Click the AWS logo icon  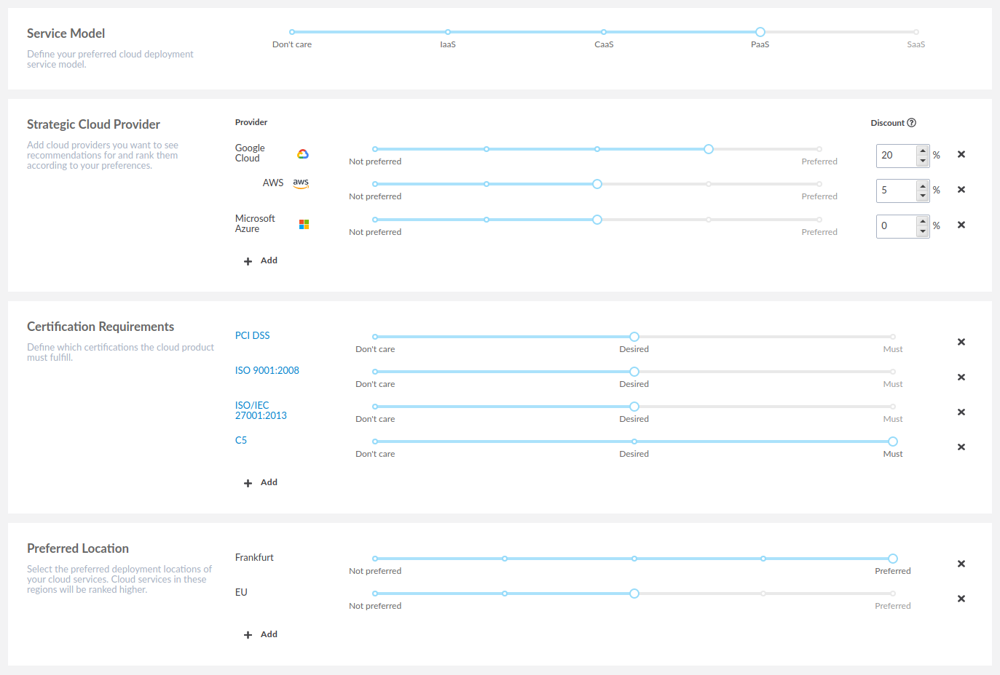pos(301,183)
